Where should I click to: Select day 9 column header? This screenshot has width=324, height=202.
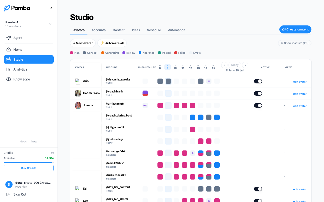(168, 67)
